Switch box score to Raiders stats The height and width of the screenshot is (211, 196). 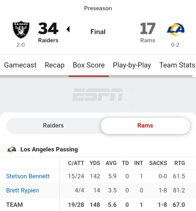(53, 125)
